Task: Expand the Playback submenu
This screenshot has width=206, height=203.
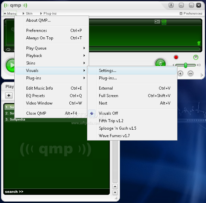Action: (52, 56)
